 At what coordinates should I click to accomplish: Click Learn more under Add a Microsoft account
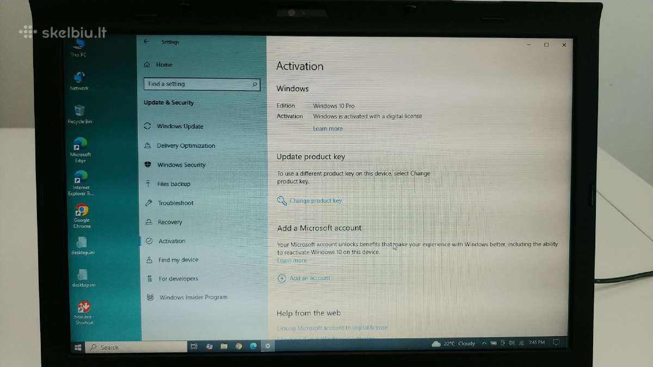click(292, 260)
